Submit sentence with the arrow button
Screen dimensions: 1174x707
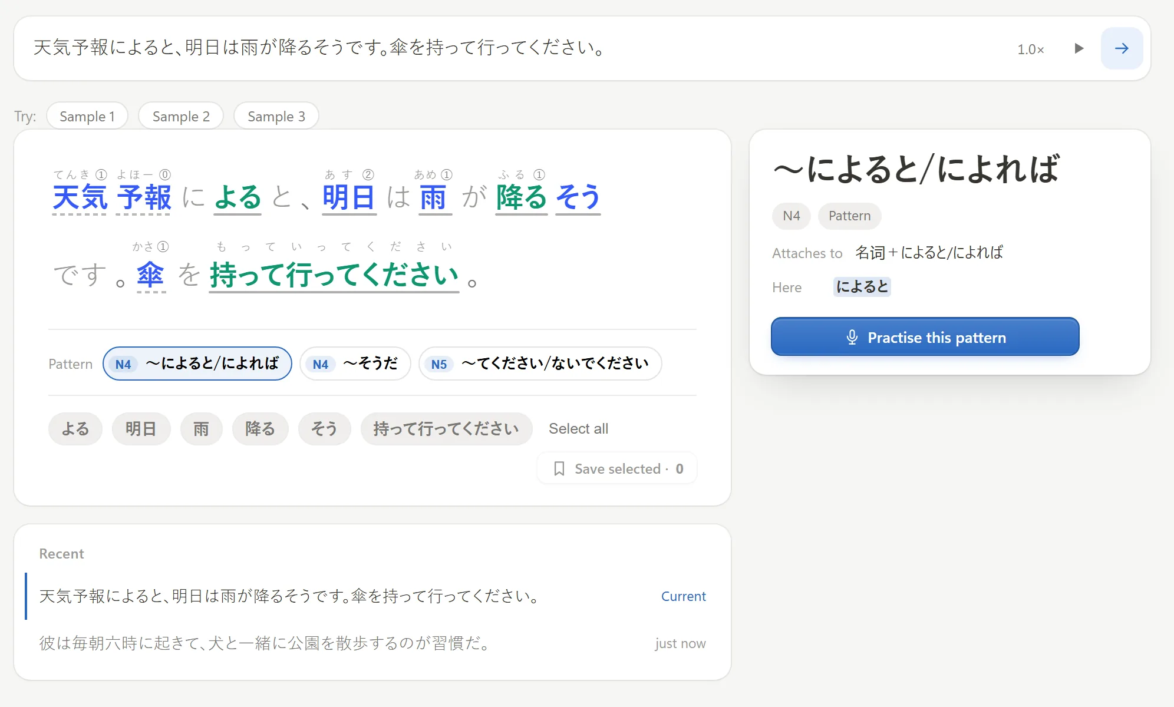pos(1122,48)
